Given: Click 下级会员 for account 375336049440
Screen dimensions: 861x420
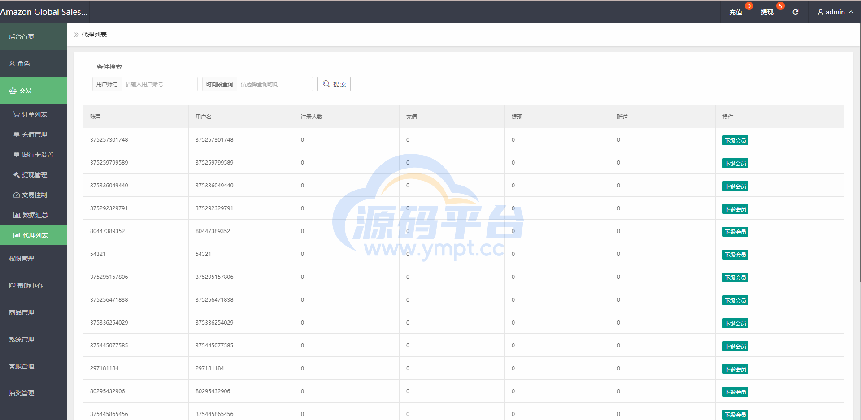Looking at the screenshot, I should point(735,186).
